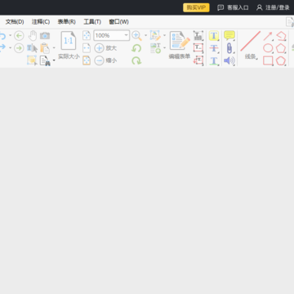This screenshot has width=294, height=294.
Task: Select the Snapshot camera tool
Action: (x=45, y=36)
